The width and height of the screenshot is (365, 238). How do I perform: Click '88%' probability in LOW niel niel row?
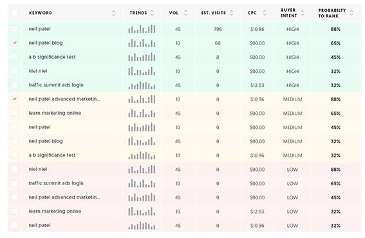tap(335, 170)
